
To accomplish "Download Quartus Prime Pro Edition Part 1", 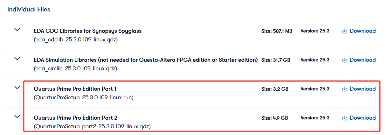I will click(363, 89).
